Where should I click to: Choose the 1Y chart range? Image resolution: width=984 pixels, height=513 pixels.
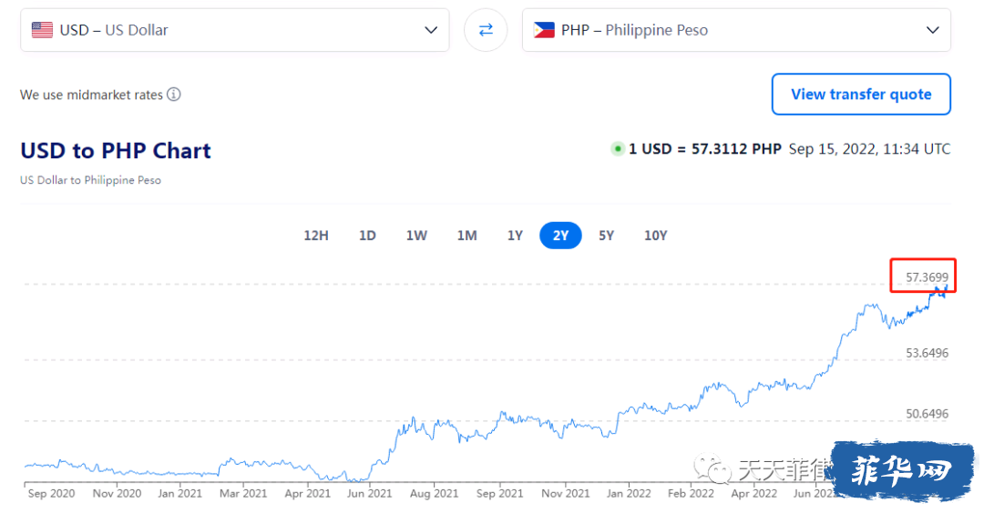pyautogui.click(x=515, y=236)
